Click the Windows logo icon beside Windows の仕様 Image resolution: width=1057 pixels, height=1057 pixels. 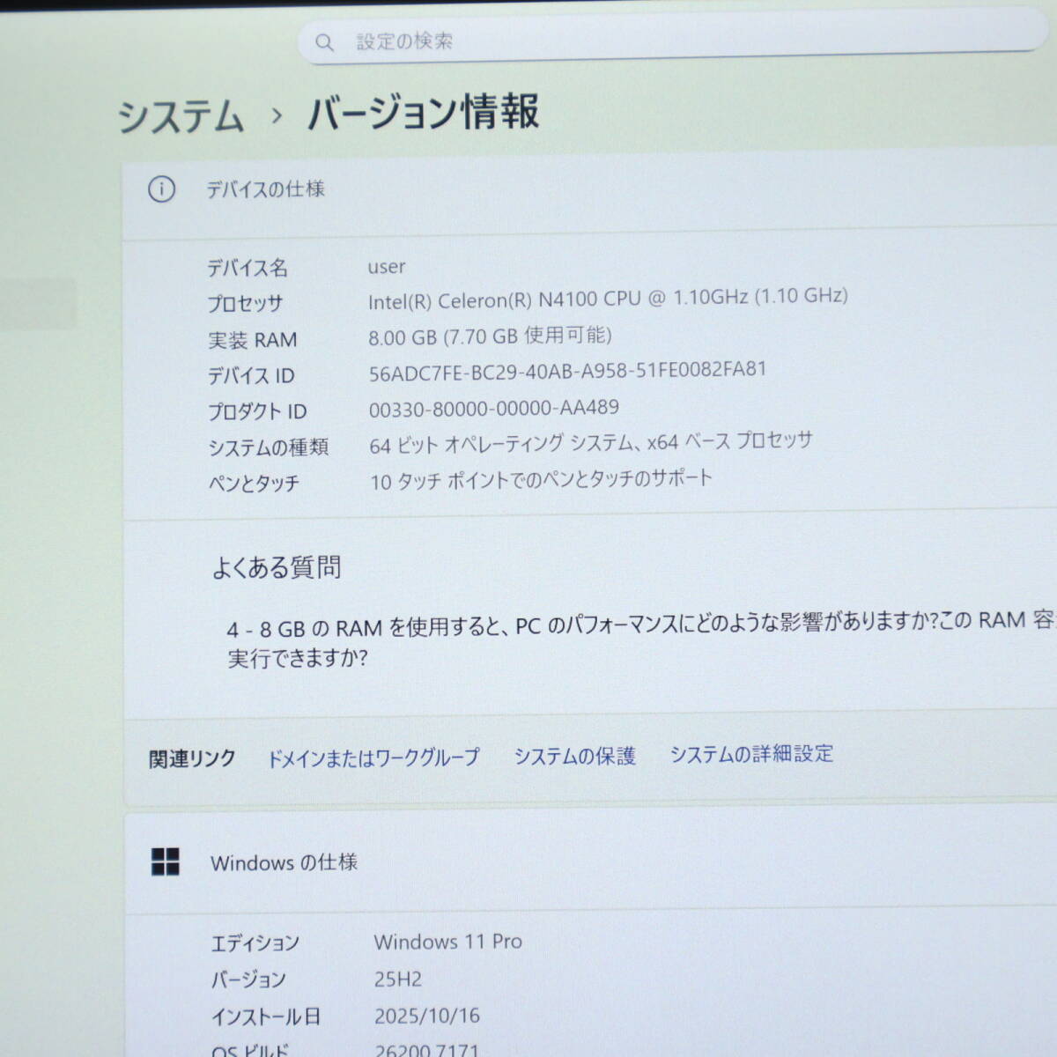point(165,861)
